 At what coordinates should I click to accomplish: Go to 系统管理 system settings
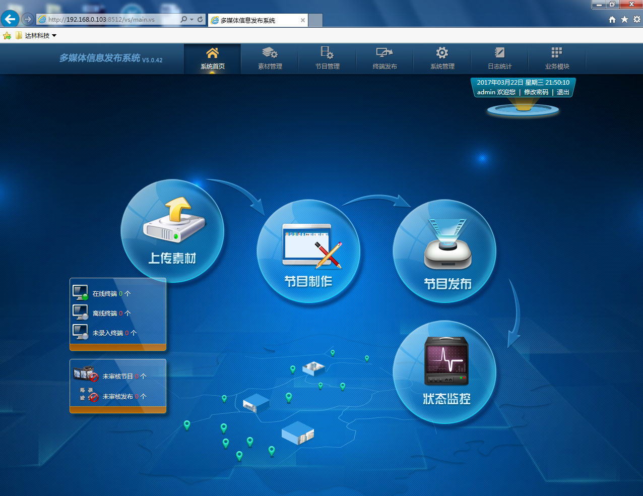point(442,58)
